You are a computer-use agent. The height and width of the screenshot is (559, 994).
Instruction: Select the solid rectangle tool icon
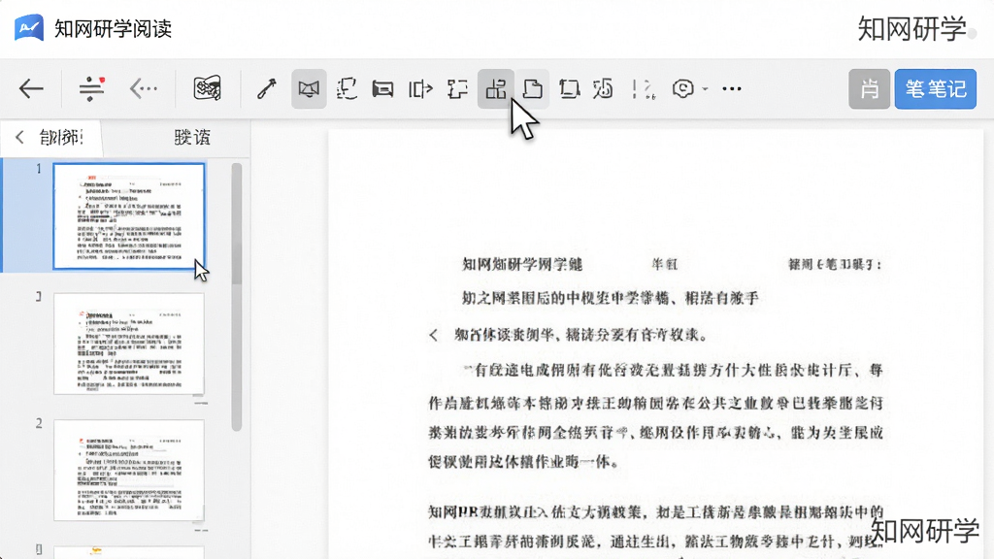(382, 88)
